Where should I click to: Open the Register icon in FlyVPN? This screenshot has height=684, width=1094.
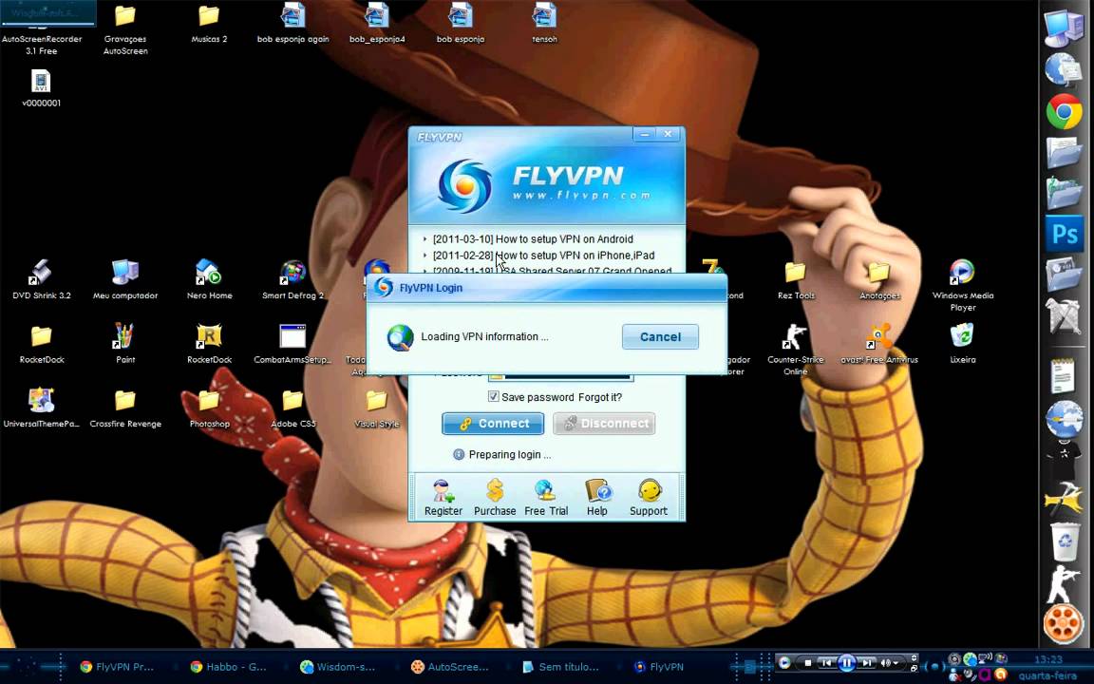(x=443, y=499)
